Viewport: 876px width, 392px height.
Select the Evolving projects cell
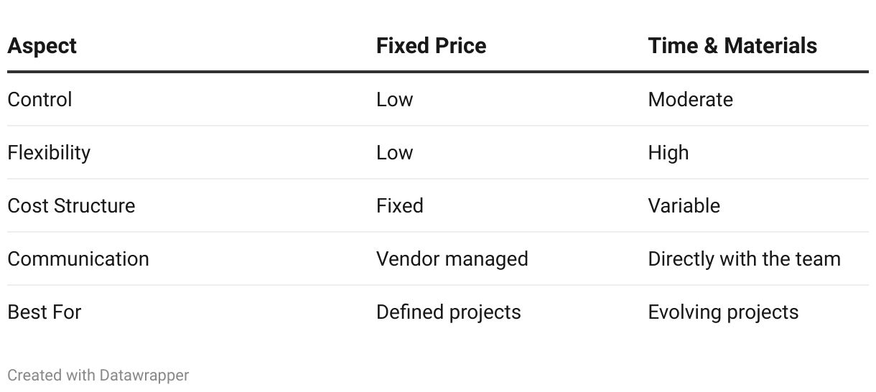click(723, 312)
